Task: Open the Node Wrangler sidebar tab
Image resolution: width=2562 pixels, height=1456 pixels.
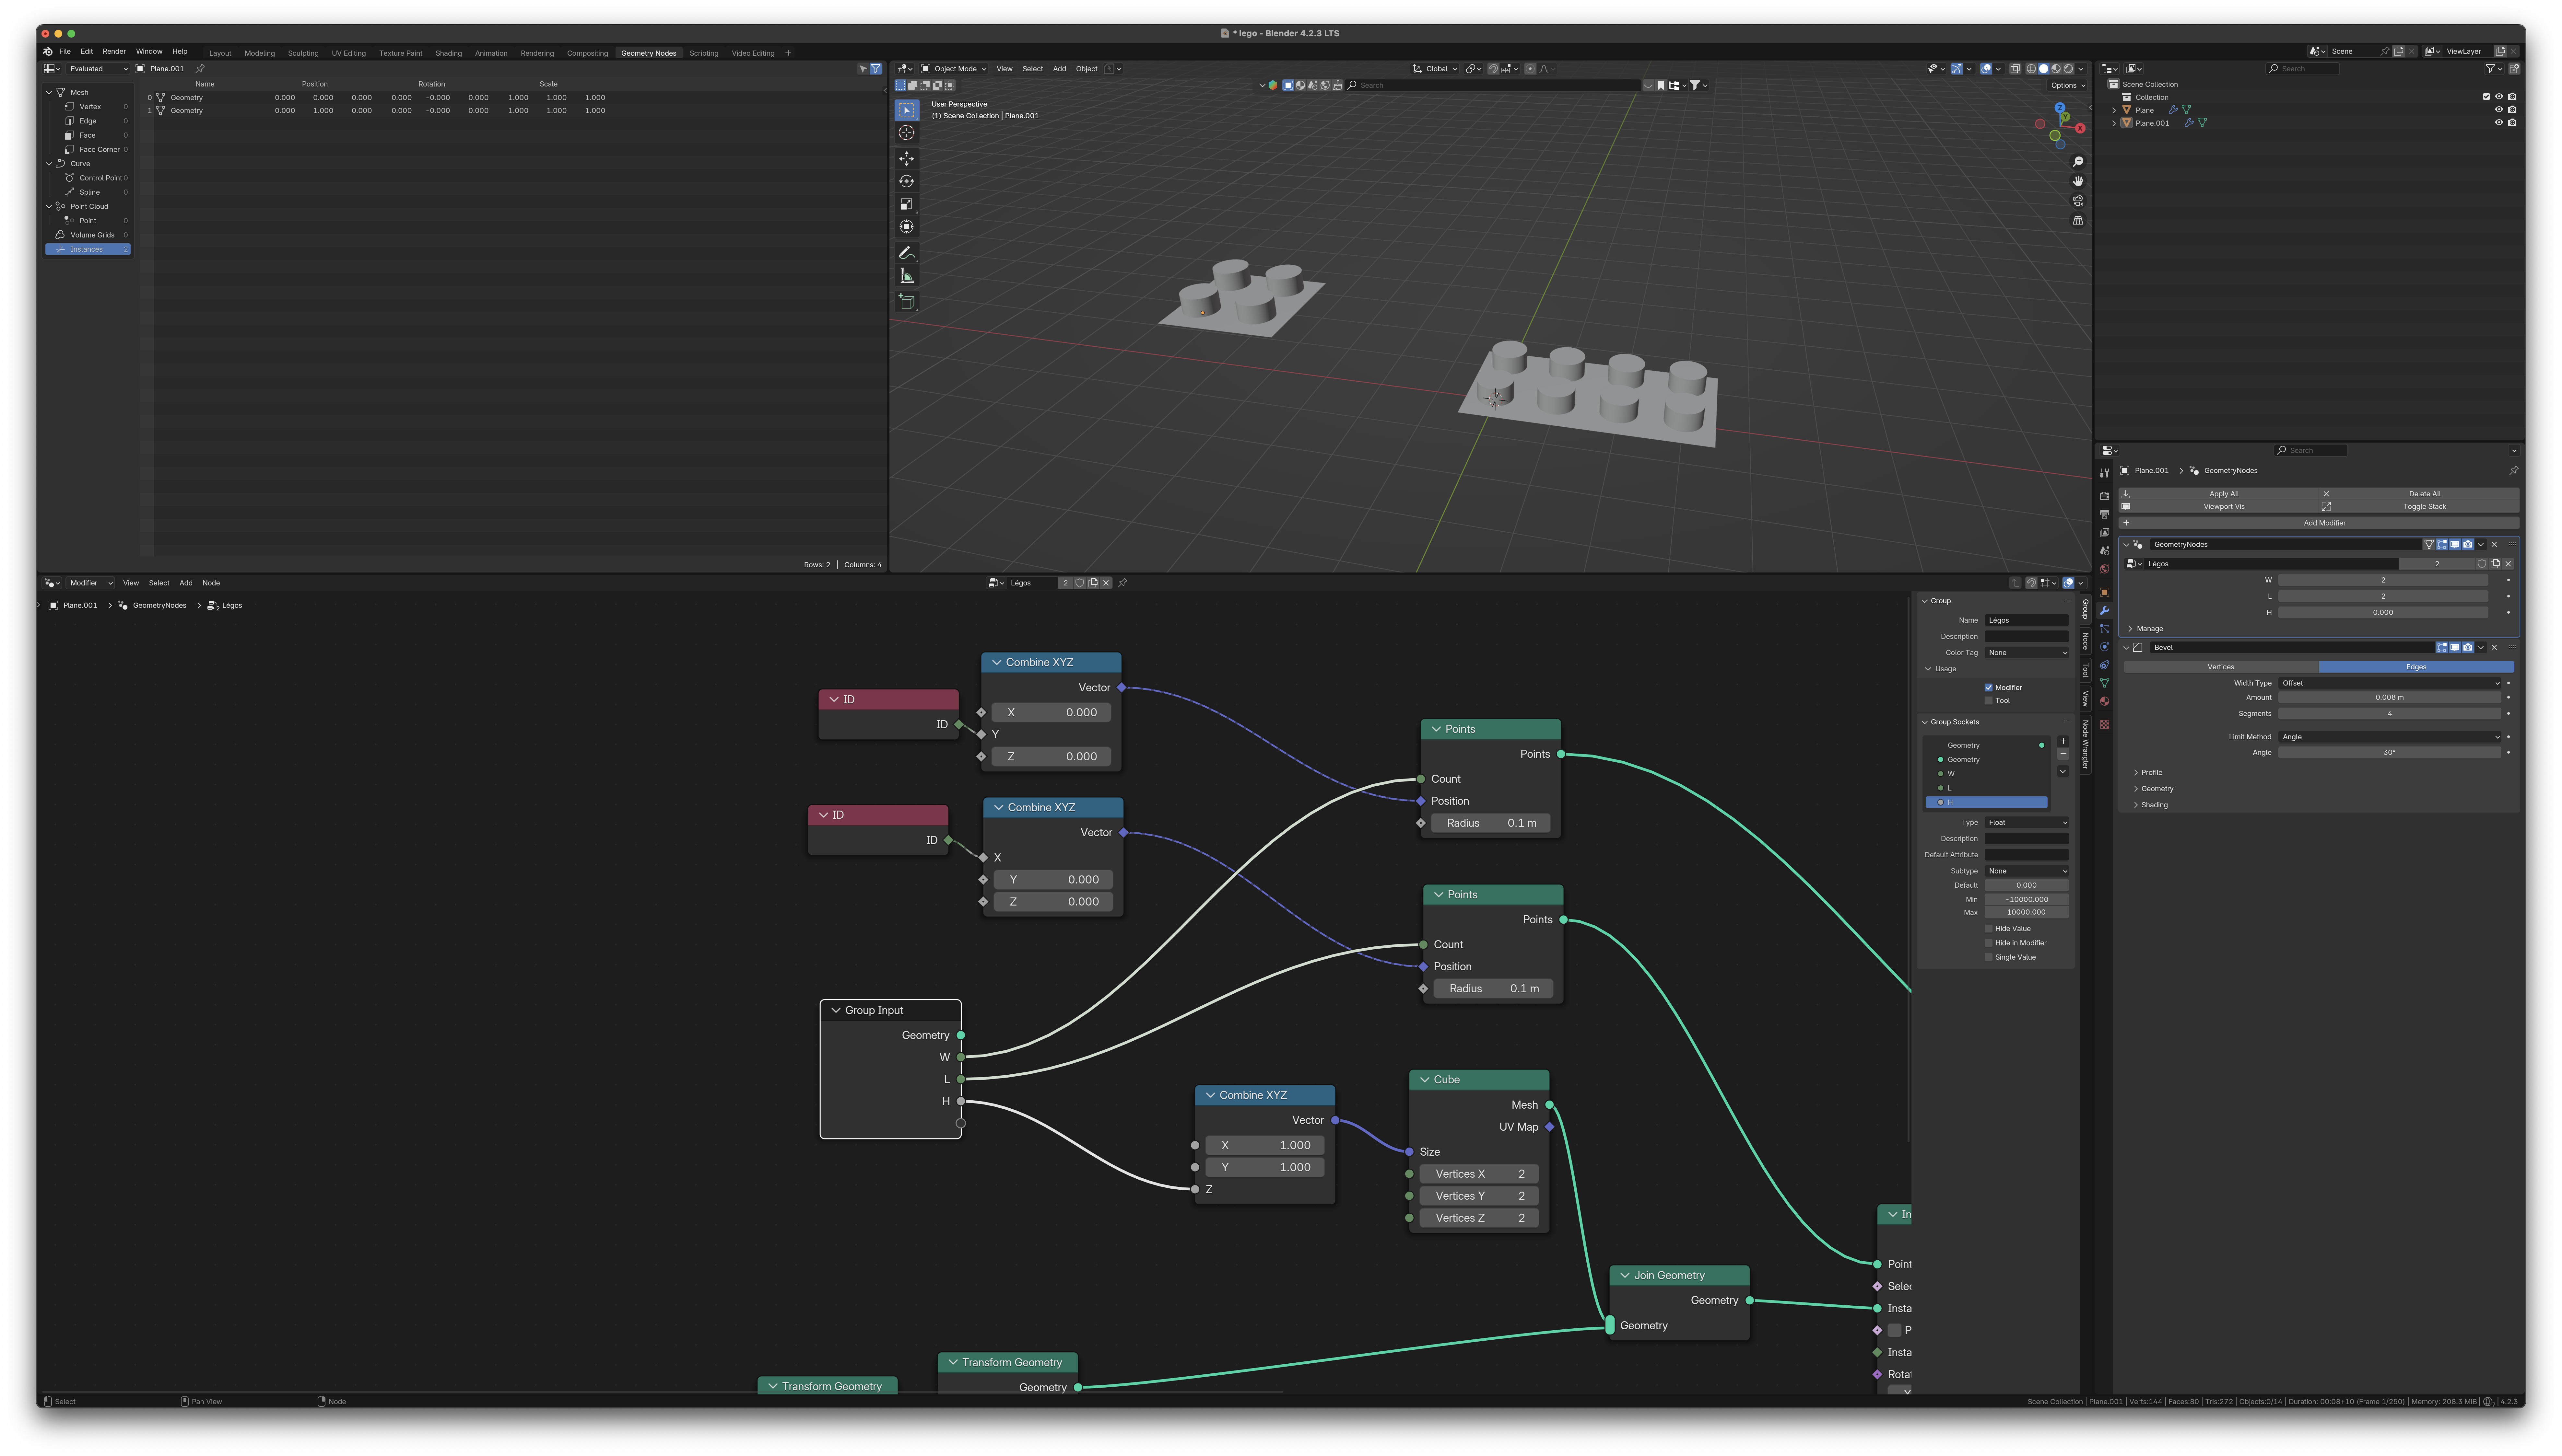Action: click(x=2086, y=745)
